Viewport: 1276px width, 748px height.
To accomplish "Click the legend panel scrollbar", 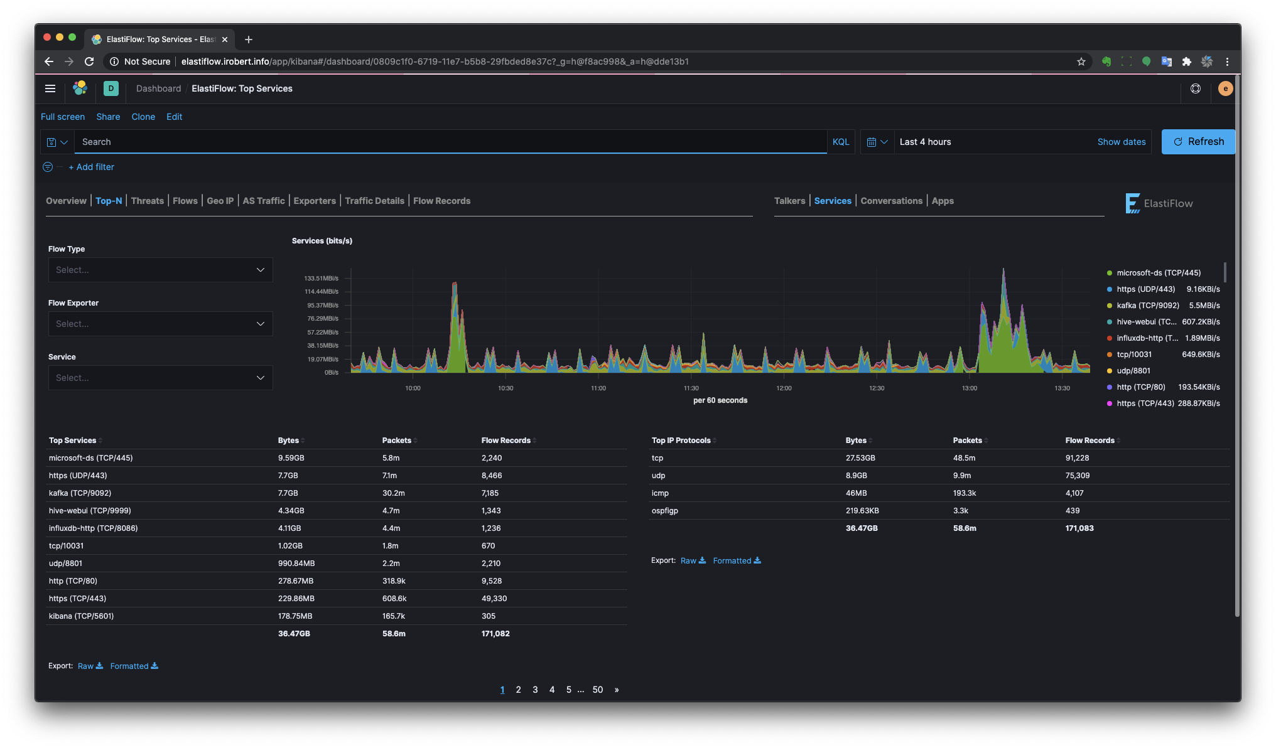I will tap(1225, 272).
